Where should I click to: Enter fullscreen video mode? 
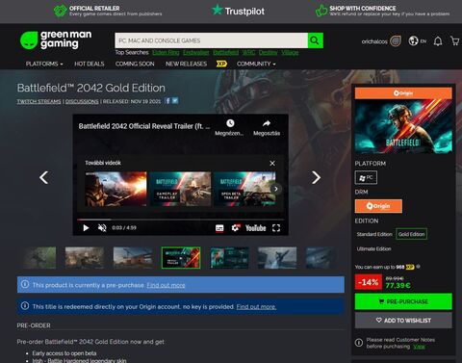coord(276,228)
